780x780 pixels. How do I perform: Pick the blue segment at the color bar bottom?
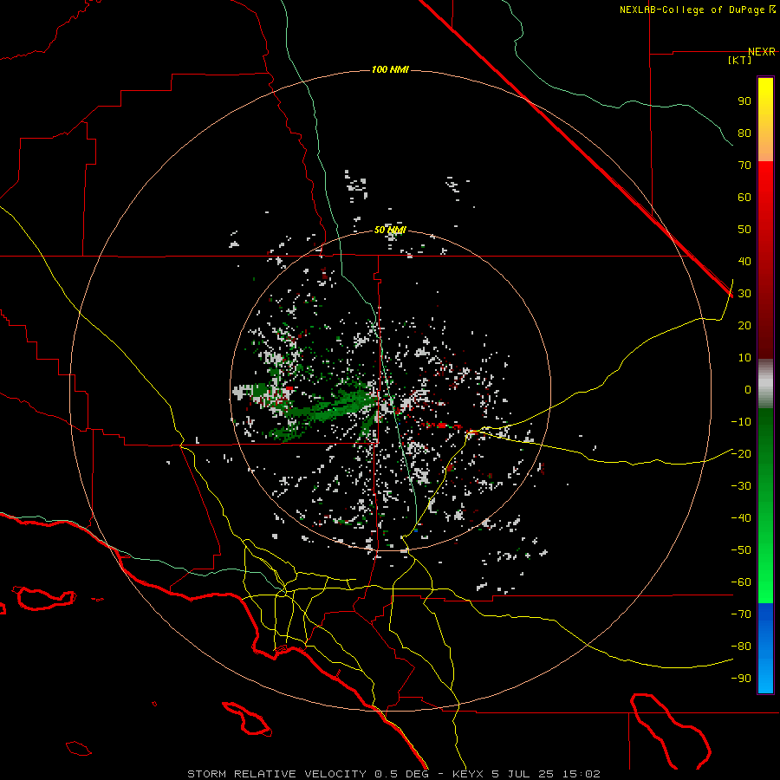pyautogui.click(x=765, y=648)
